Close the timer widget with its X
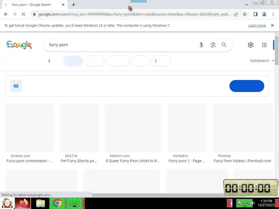 click(276, 182)
